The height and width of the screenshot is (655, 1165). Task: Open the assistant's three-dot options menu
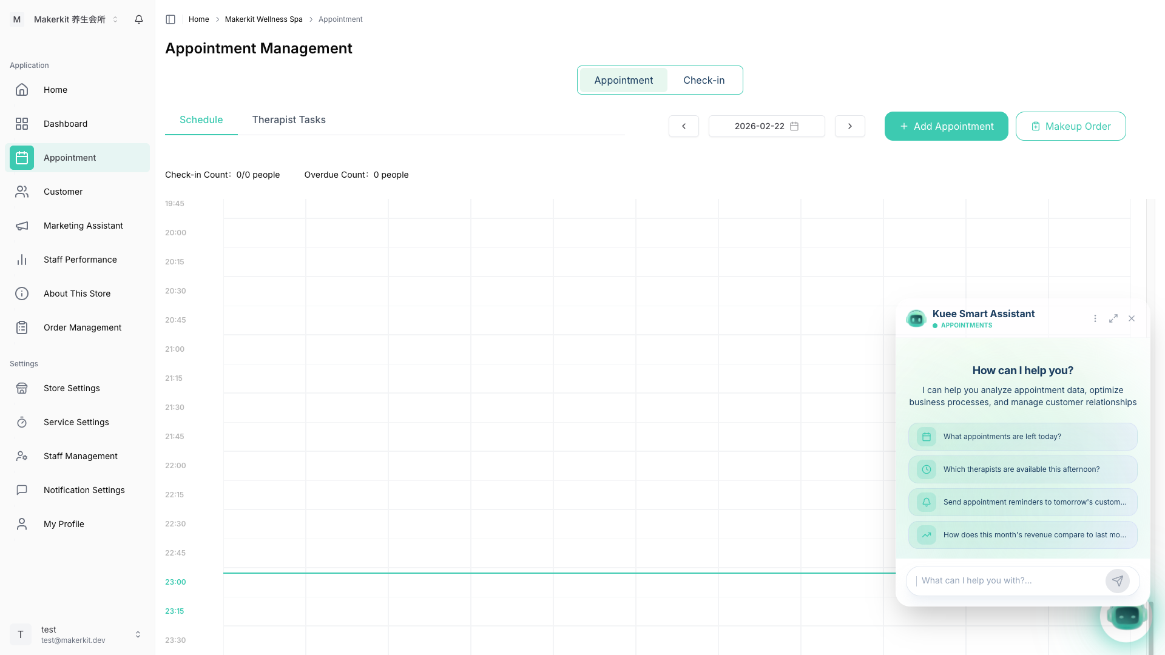point(1095,318)
